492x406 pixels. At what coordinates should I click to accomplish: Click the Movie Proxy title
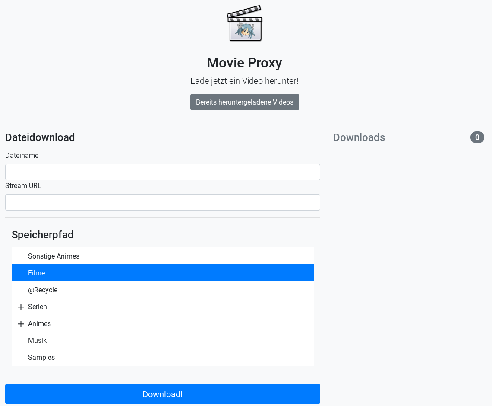coord(244,63)
